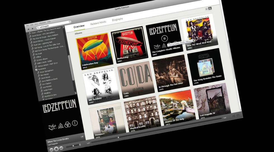Viewport: 274px width, 152px height.
Task: Click the track progress slider knob
Action: coord(118,137)
